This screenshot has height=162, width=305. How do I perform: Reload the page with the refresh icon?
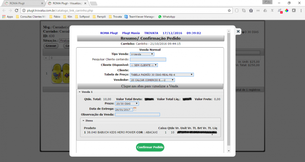(16, 11)
